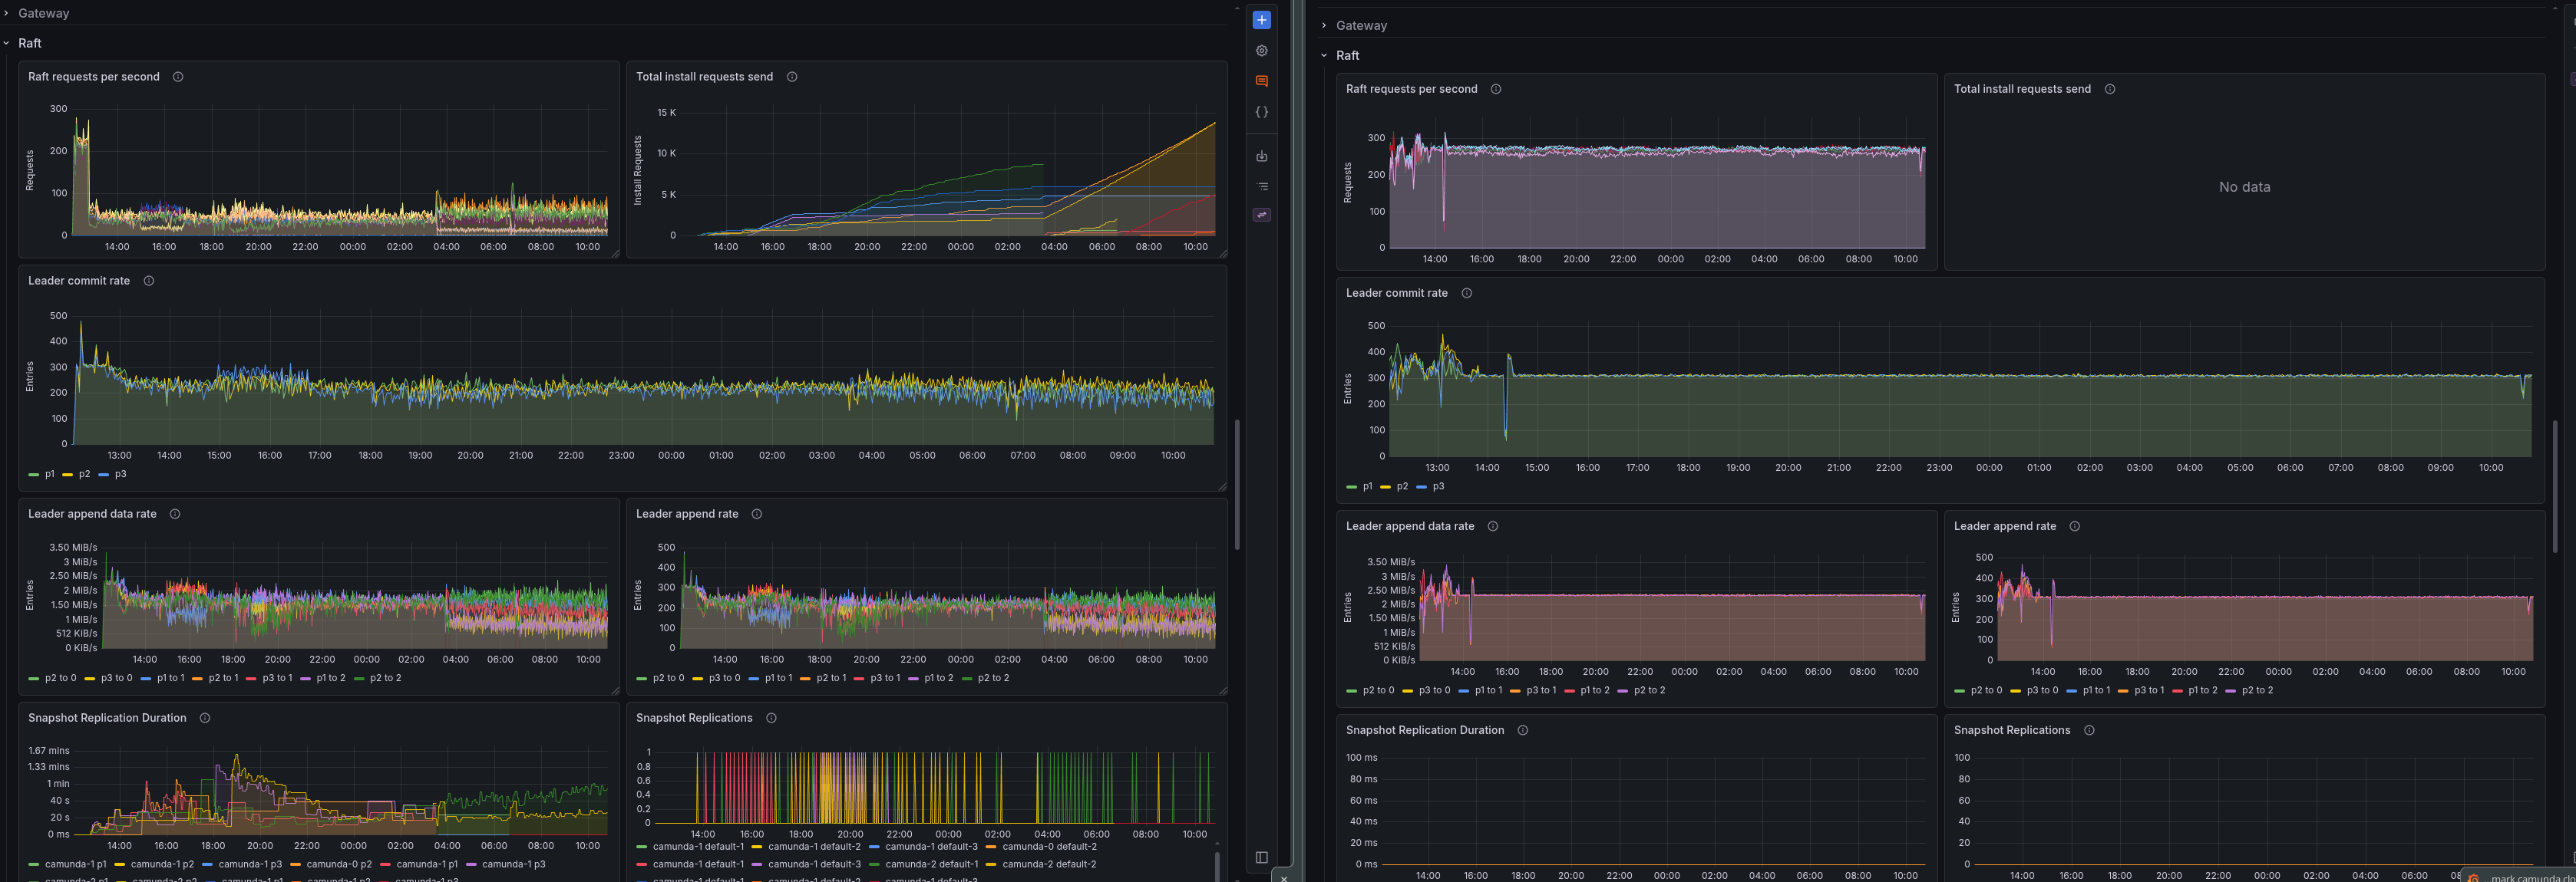The image size is (2576, 882).
Task: Show info for left Leader append rate panel
Action: click(757, 515)
